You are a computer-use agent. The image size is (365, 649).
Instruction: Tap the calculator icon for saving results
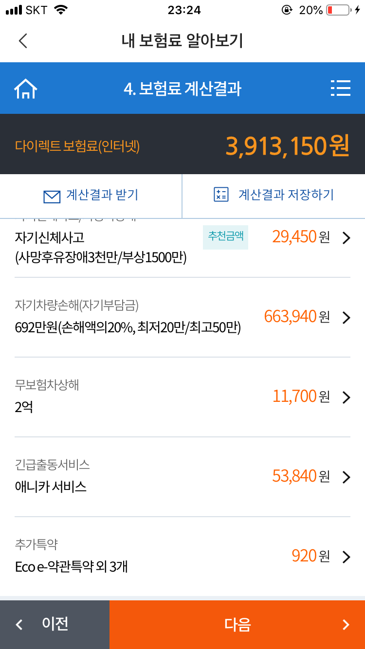pyautogui.click(x=221, y=195)
